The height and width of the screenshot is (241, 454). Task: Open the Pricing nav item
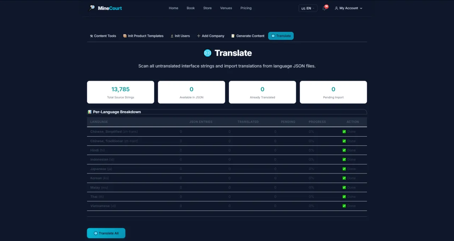coord(246,8)
